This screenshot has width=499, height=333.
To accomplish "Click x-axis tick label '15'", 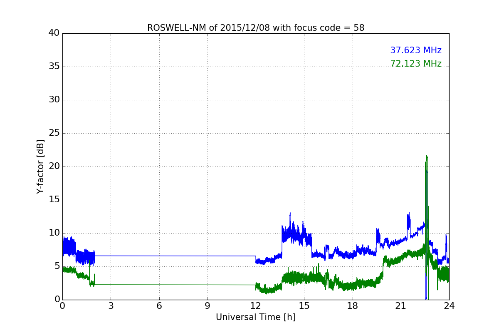I will (x=304, y=306).
